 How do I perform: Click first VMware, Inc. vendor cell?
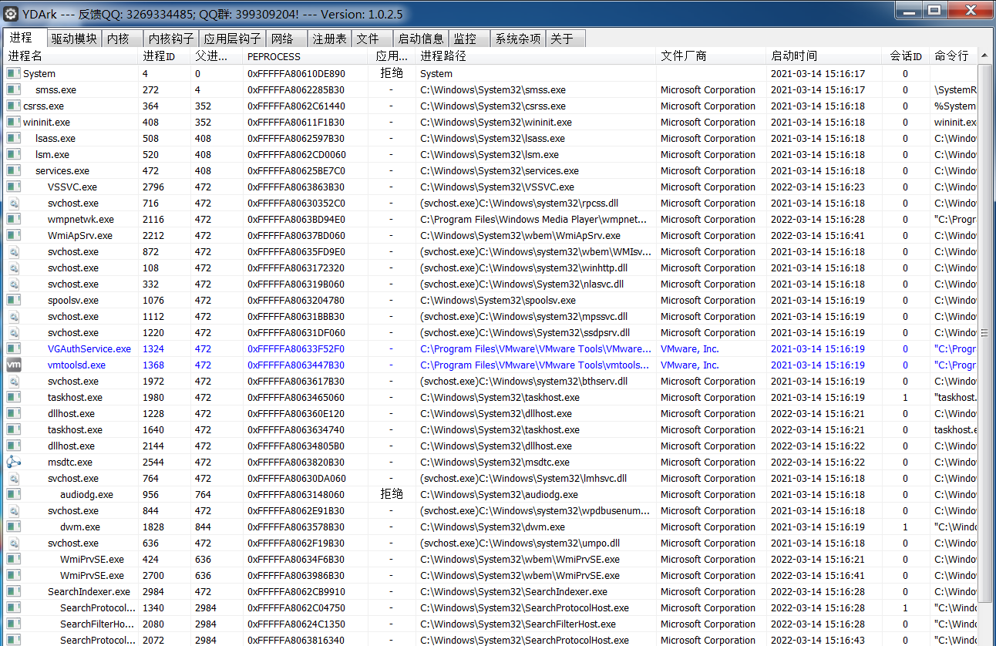tap(689, 349)
